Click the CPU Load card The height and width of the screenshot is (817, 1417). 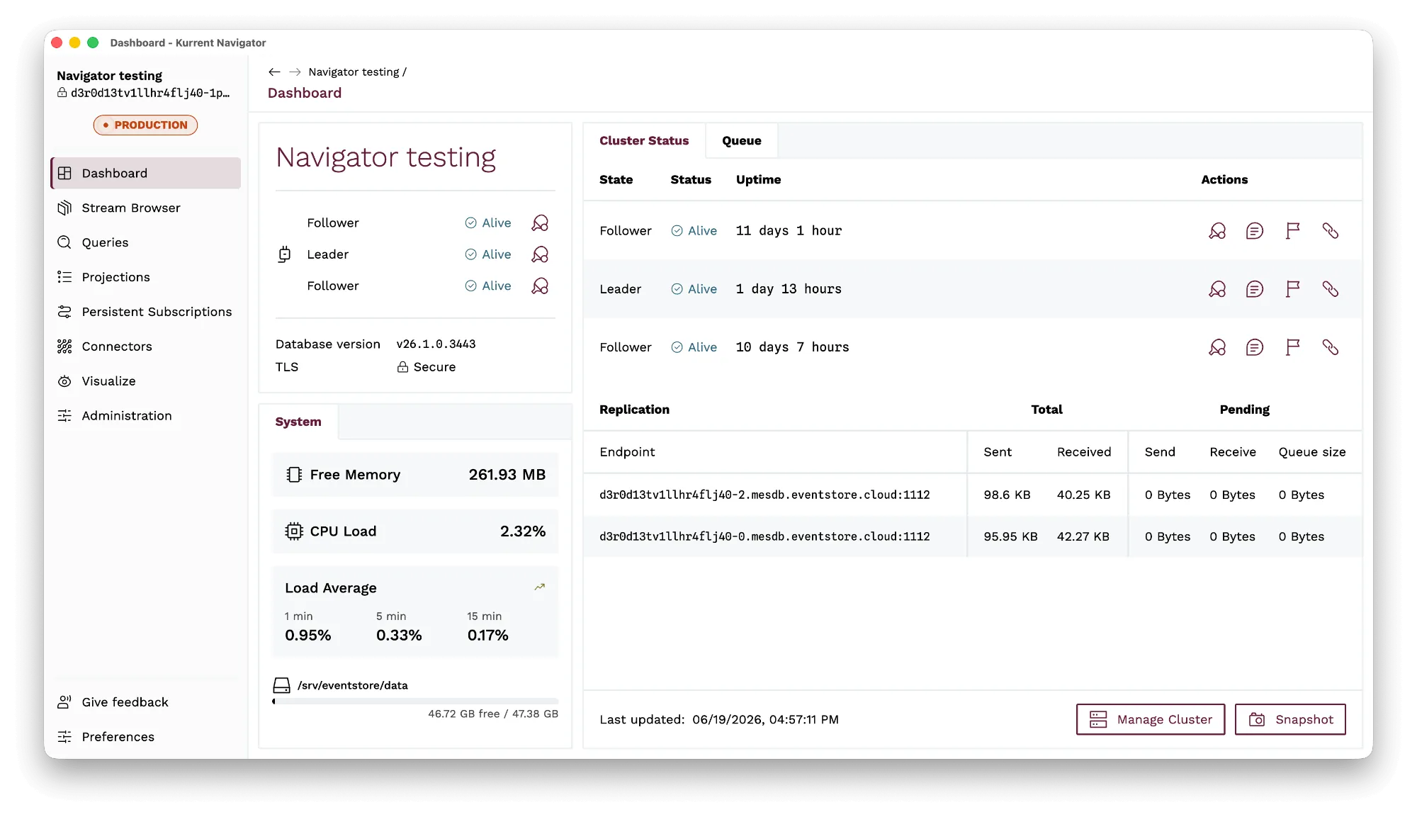click(415, 531)
